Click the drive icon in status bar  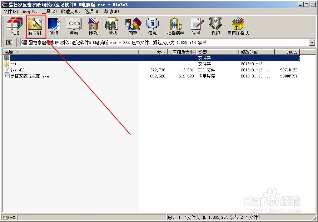pyautogui.click(x=6, y=218)
